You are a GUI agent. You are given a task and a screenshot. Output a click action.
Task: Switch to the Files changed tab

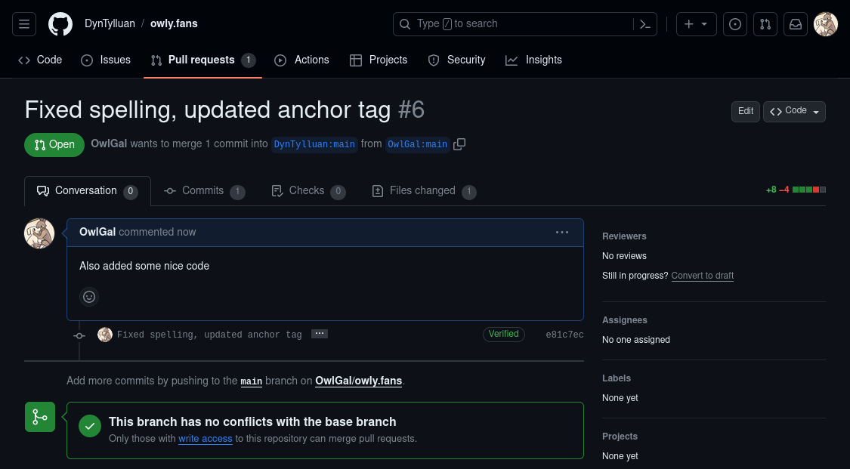tap(423, 191)
